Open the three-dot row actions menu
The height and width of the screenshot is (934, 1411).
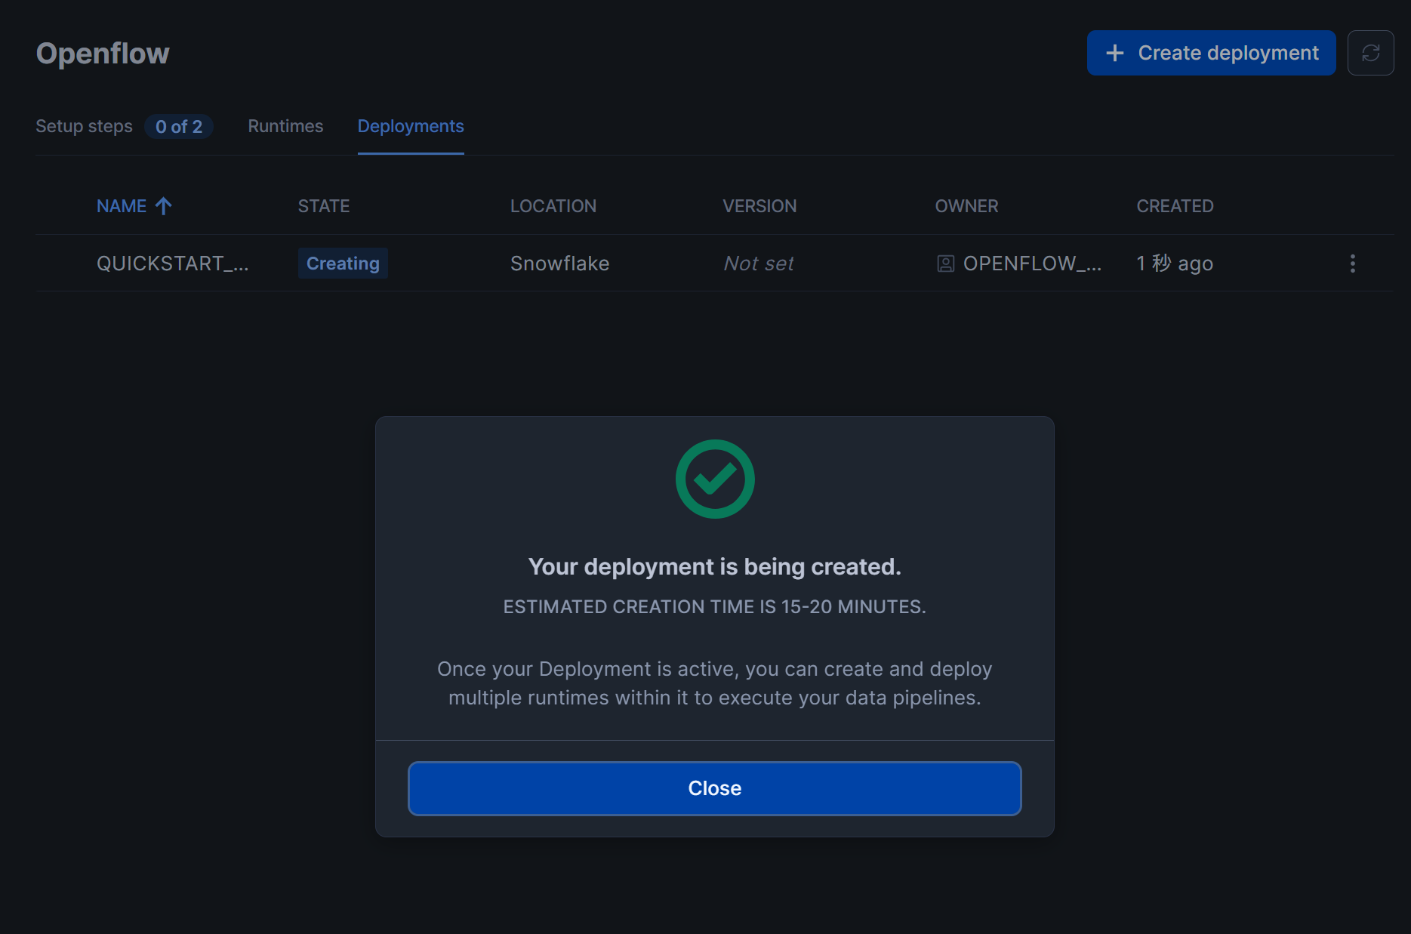(x=1352, y=264)
